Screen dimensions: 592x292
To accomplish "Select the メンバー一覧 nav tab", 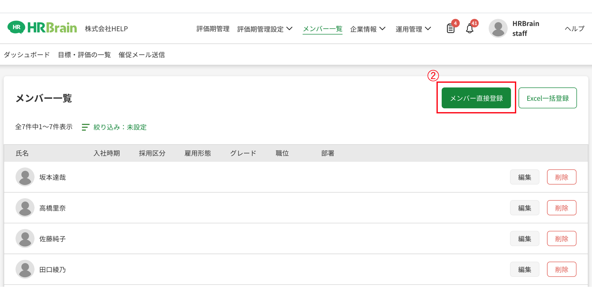I will pyautogui.click(x=322, y=29).
